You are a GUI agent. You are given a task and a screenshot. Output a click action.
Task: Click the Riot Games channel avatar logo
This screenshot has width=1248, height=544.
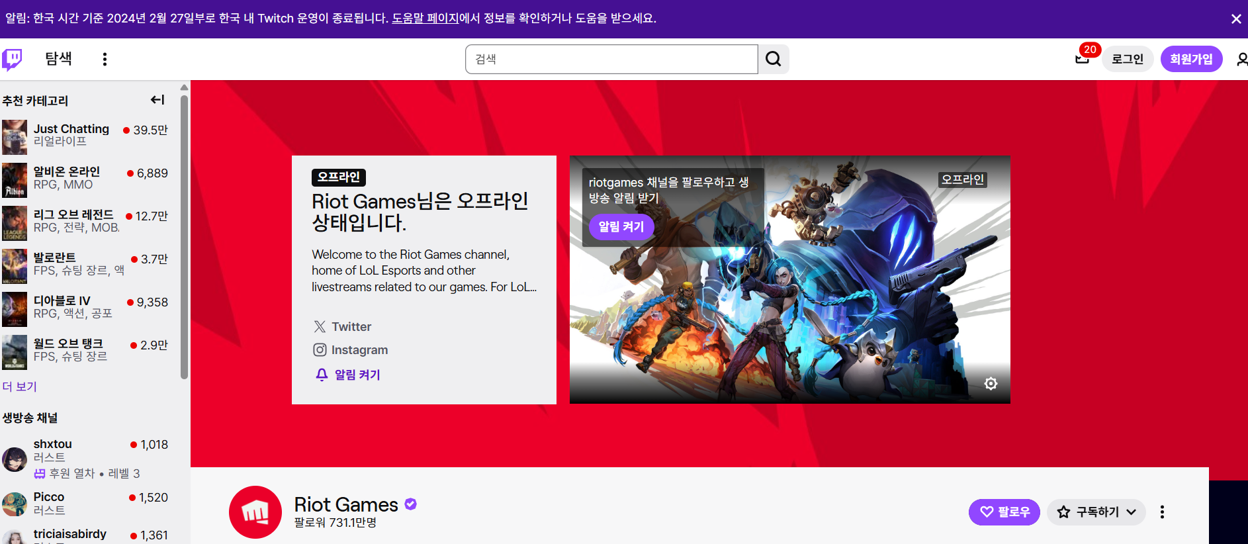pos(255,512)
